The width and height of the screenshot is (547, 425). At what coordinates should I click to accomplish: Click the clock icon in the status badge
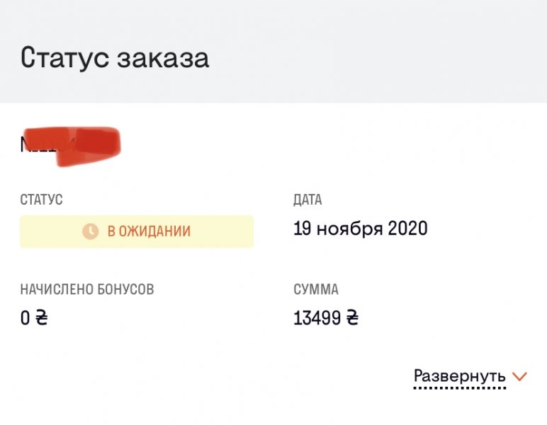pos(90,232)
